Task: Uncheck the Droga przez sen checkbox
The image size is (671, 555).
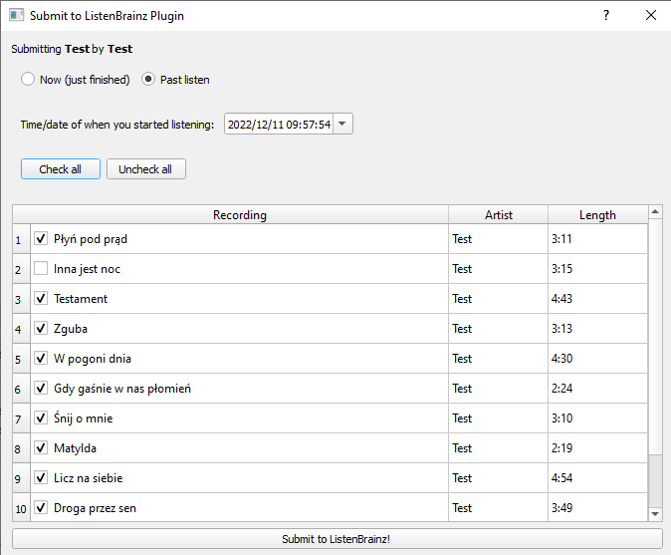Action: coord(41,507)
